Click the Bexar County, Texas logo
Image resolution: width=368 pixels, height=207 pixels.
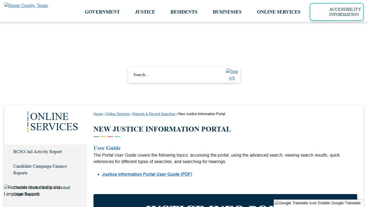point(26,5)
